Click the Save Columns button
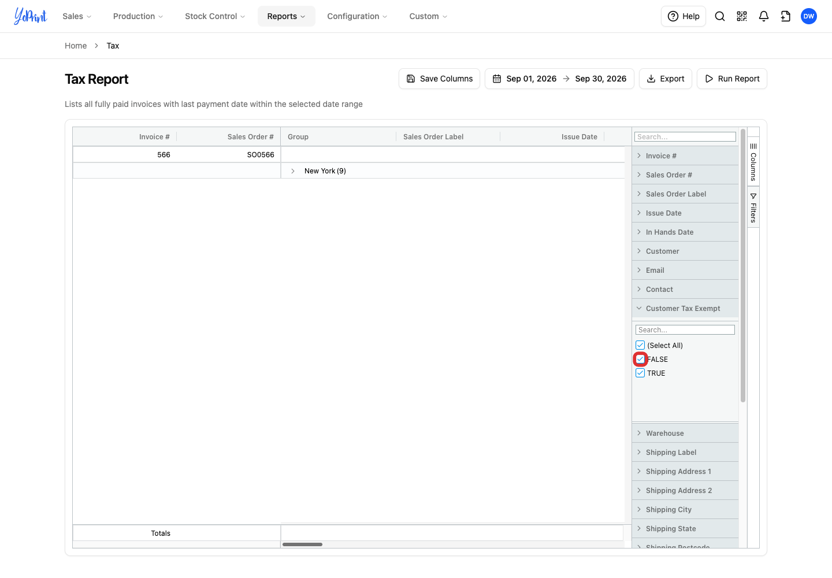Image resolution: width=832 pixels, height=578 pixels. pos(439,79)
